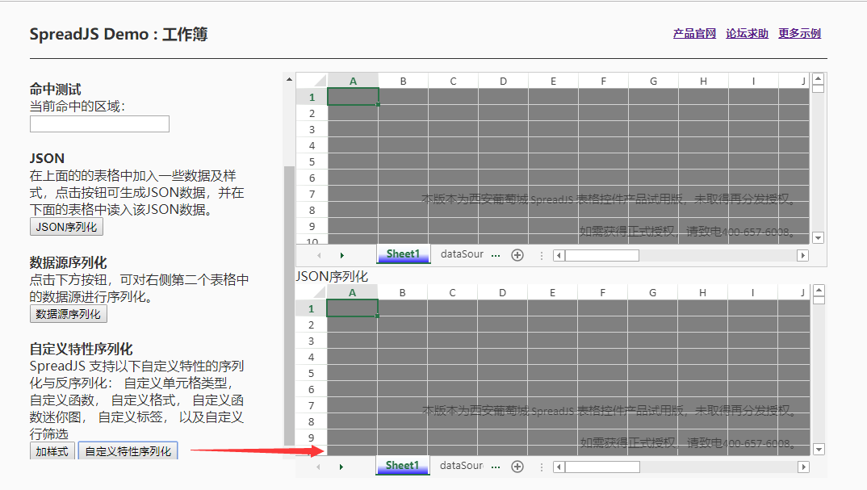The height and width of the screenshot is (490, 867).
Task: Click vertical scroll down arrow in top spreadsheet
Action: [x=819, y=238]
